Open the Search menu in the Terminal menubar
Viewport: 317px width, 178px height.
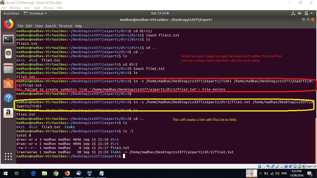coord(51,26)
